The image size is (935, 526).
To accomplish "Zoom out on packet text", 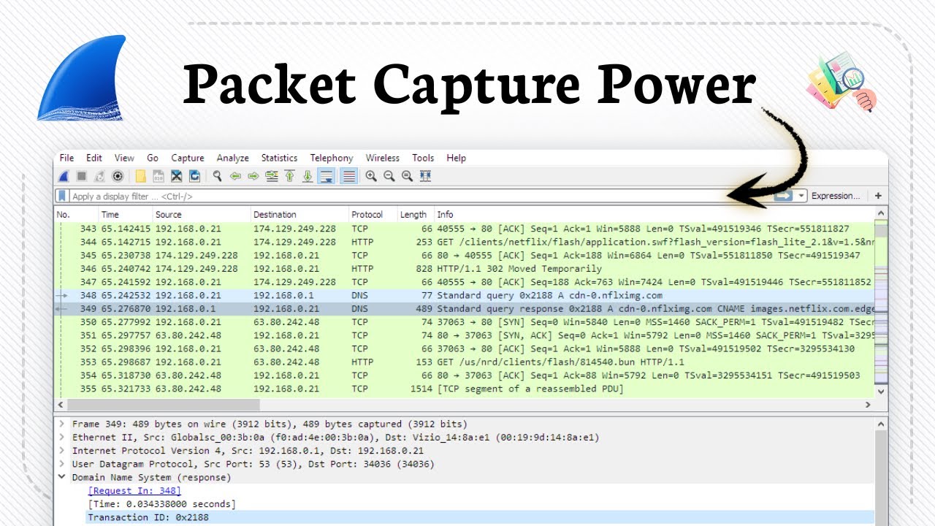I will pos(389,176).
